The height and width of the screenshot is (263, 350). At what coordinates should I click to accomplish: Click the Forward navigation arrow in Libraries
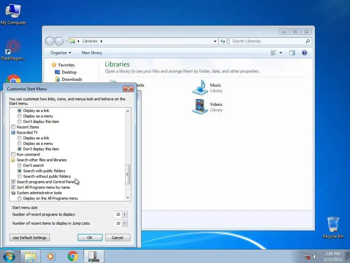[x=59, y=41]
